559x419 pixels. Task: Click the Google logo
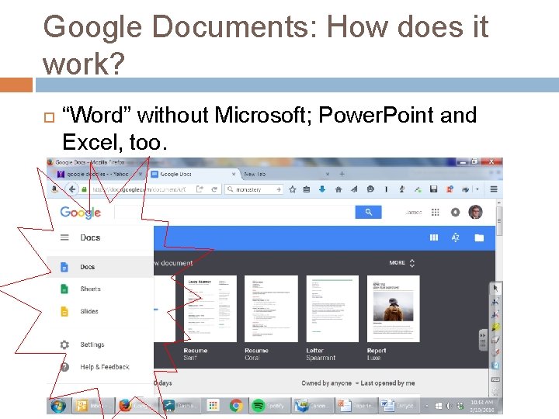point(81,213)
